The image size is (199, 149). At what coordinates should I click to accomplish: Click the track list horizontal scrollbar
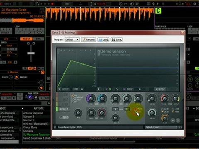pos(79,142)
